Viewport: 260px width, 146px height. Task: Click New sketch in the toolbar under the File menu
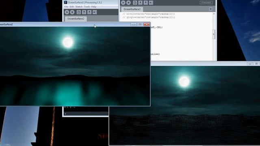point(79,12)
